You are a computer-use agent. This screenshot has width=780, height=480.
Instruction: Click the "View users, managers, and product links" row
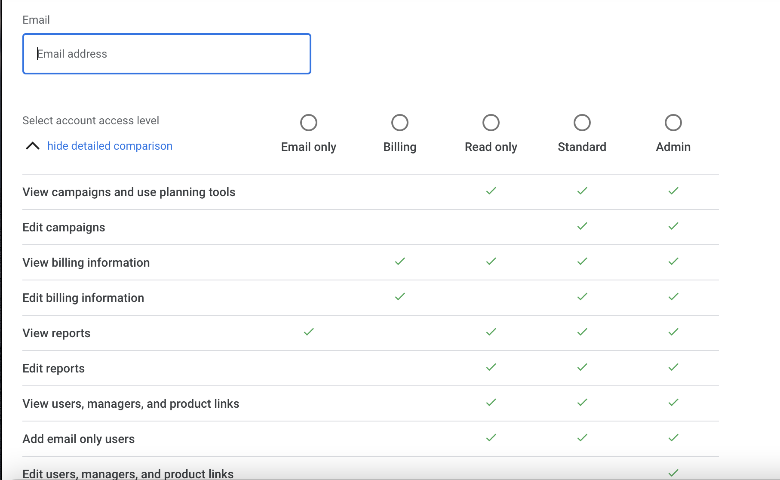[131, 403]
